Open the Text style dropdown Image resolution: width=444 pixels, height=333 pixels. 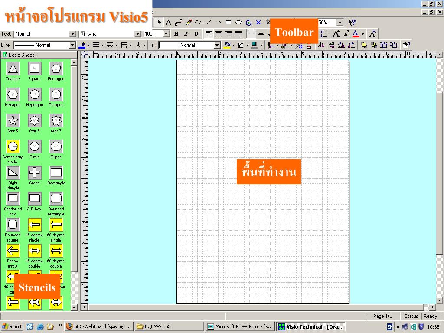click(x=73, y=34)
